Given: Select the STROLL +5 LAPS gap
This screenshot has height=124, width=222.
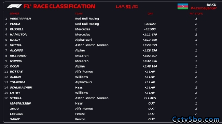Looking at the screenshot, I should point(150,98).
